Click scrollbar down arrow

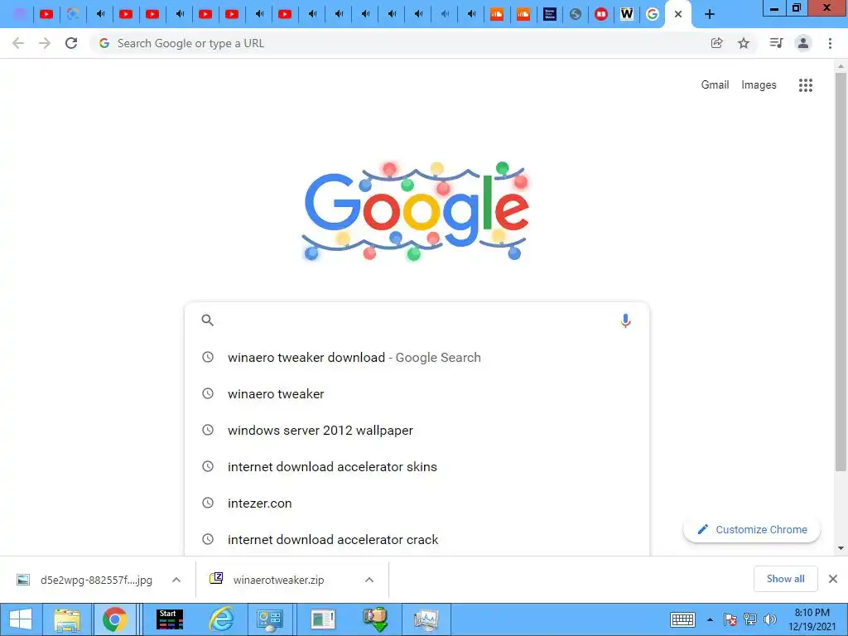click(x=841, y=548)
